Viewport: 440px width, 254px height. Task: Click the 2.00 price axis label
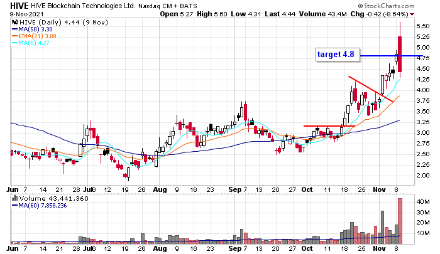(423, 176)
